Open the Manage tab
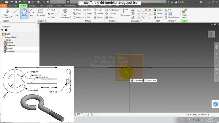 click(50, 6)
